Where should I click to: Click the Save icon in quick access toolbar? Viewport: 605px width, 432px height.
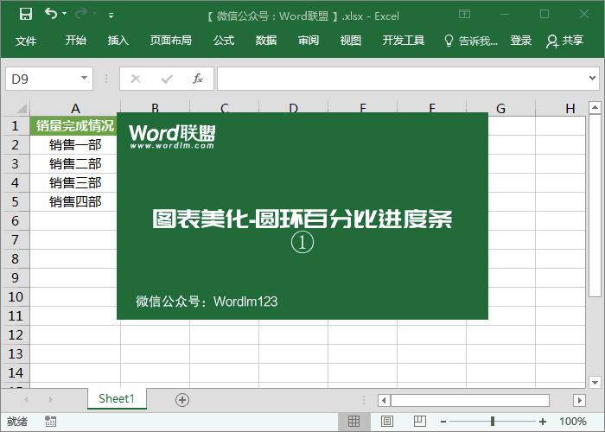click(x=25, y=14)
